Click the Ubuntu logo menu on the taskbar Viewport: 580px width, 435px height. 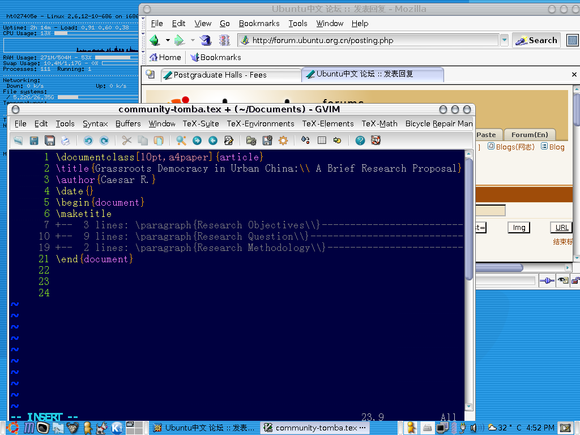[x=12, y=428]
